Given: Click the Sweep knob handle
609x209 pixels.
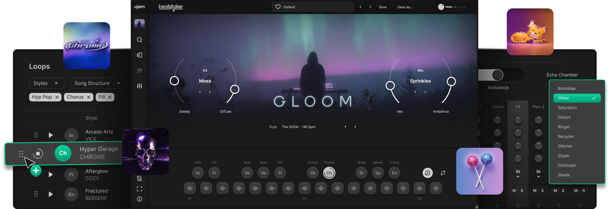Looking at the screenshot, I should (174, 81).
